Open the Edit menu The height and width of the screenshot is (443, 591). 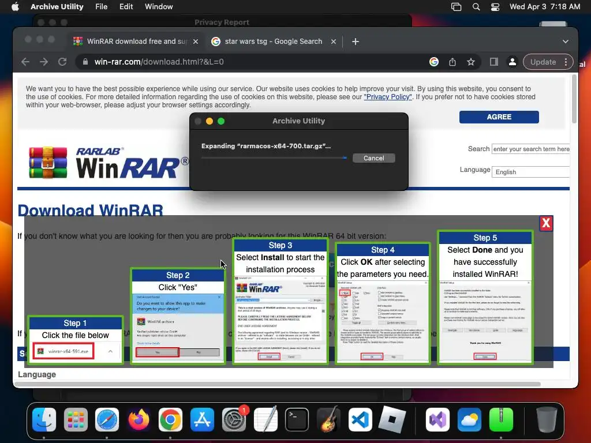click(126, 6)
